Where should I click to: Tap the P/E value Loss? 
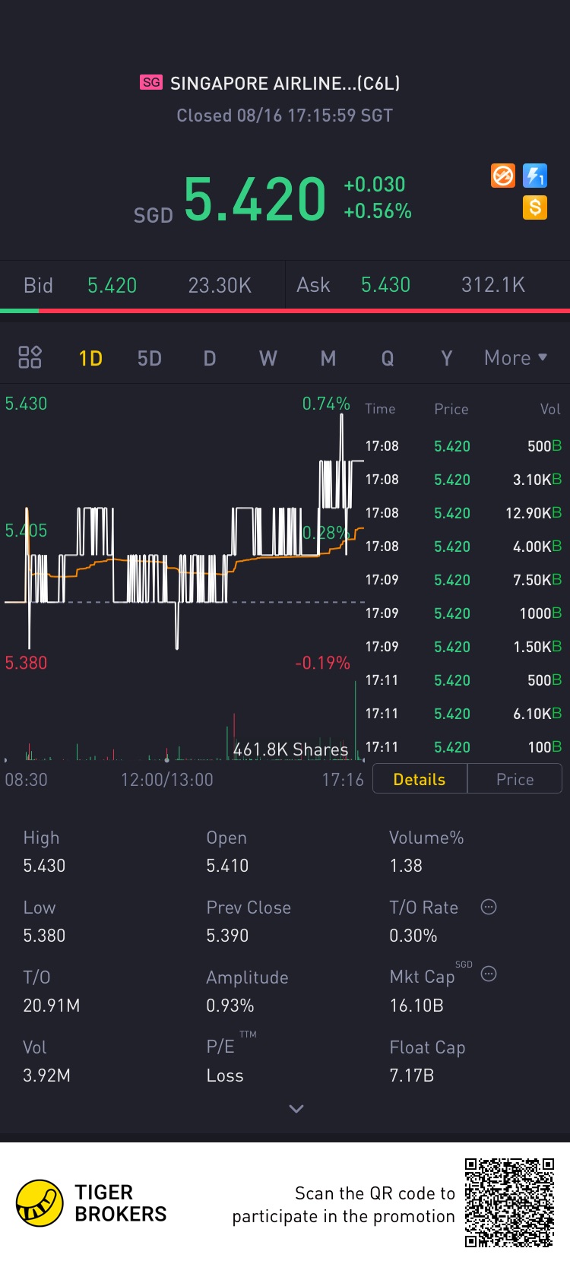tap(225, 1076)
